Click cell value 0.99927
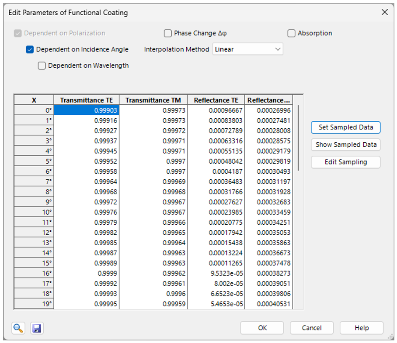Viewport: 397px width, 343px height. pyautogui.click(x=86, y=130)
